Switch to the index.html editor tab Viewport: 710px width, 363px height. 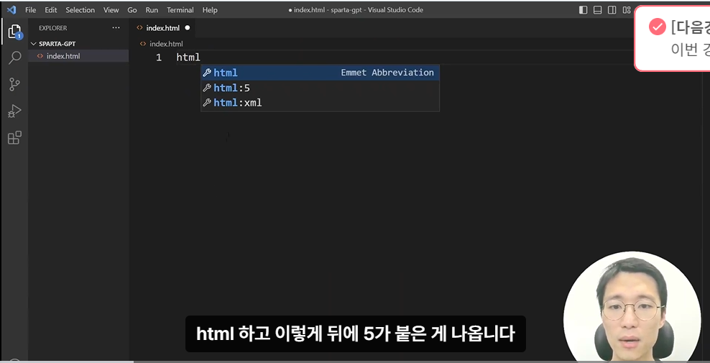coord(162,27)
